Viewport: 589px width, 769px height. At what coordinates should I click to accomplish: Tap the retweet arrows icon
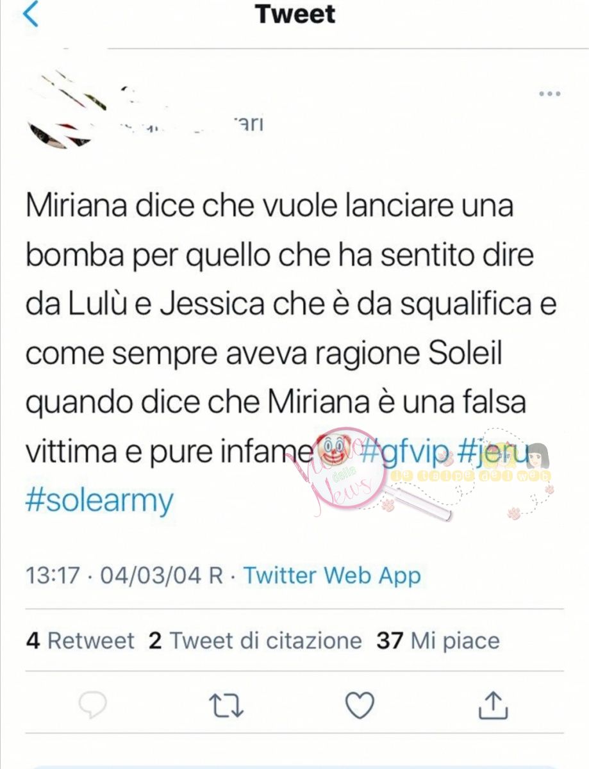tap(226, 706)
